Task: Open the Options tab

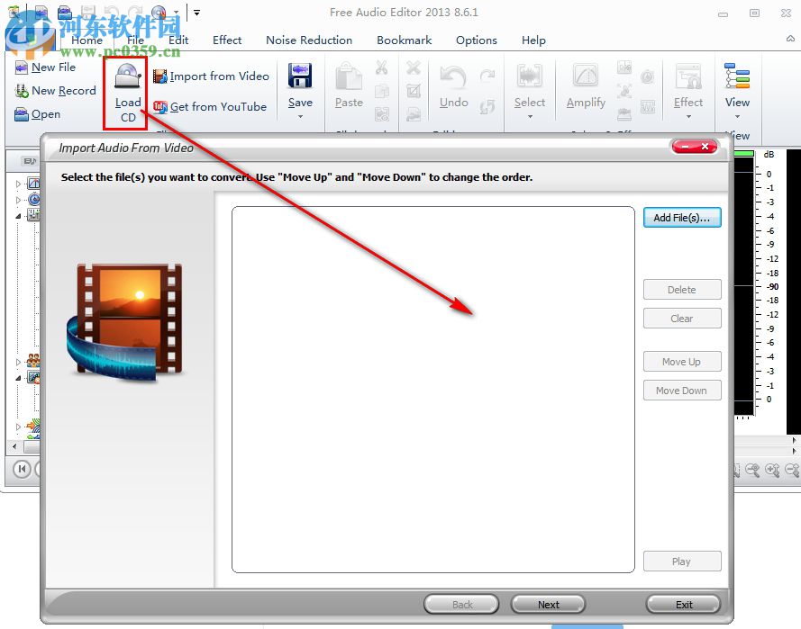Action: point(476,40)
